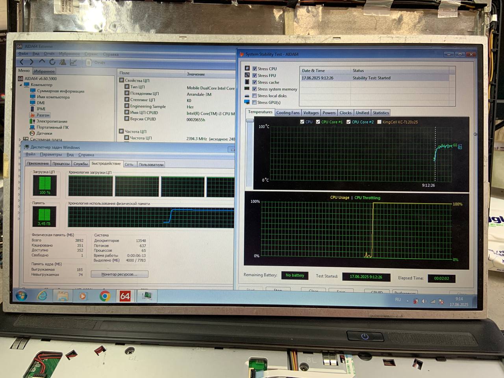This screenshot has height=378, width=504.
Task: Enable the Stress GPU(s) checkbox
Action: point(255,102)
